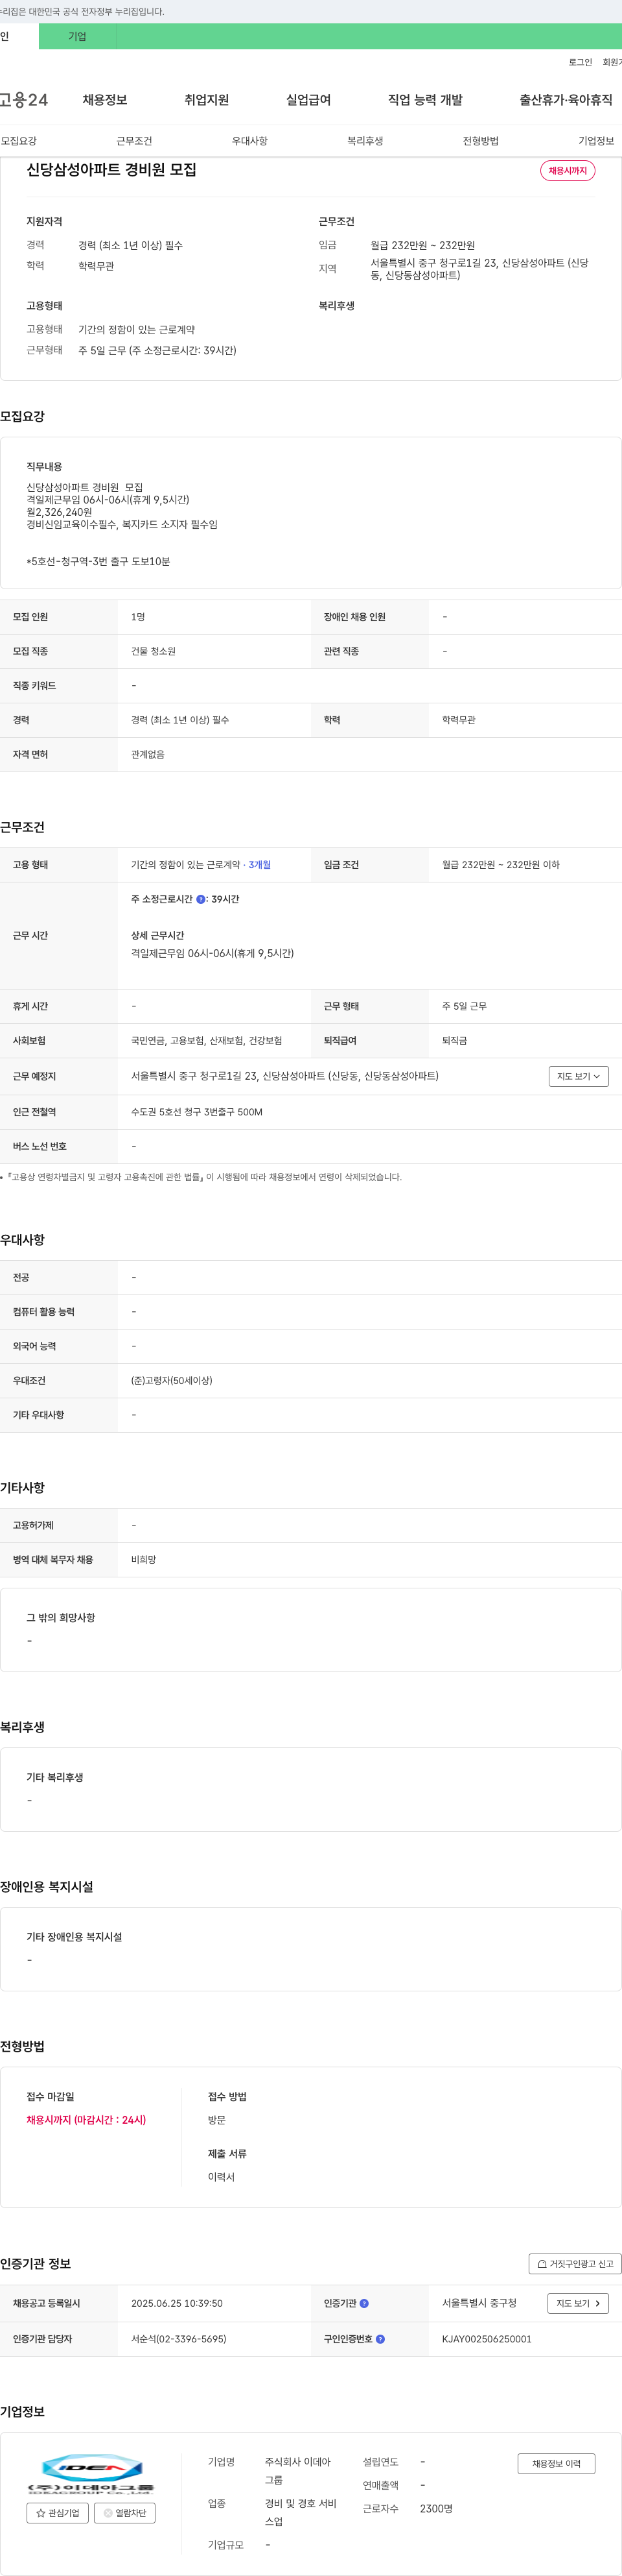
Task: Click the question icon next to 구인인증번호
Action: (380, 2339)
